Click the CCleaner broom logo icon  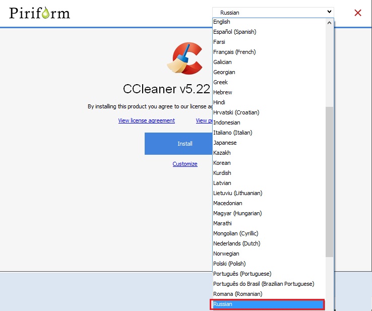[185, 58]
